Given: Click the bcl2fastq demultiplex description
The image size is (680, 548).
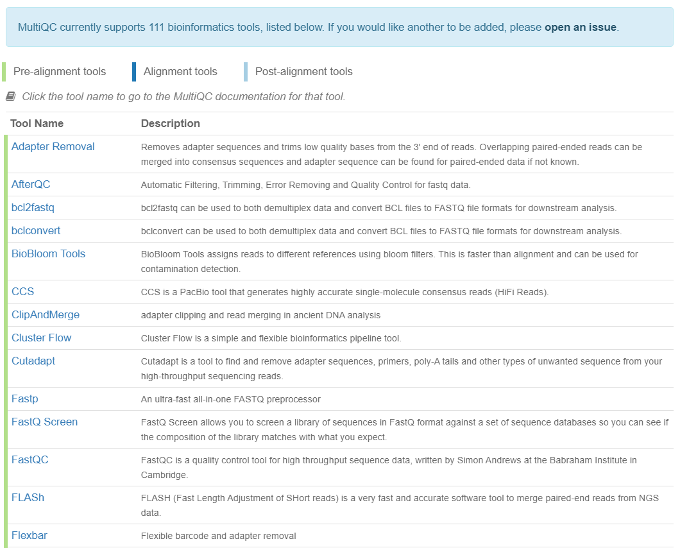Looking at the screenshot, I should click(x=378, y=208).
